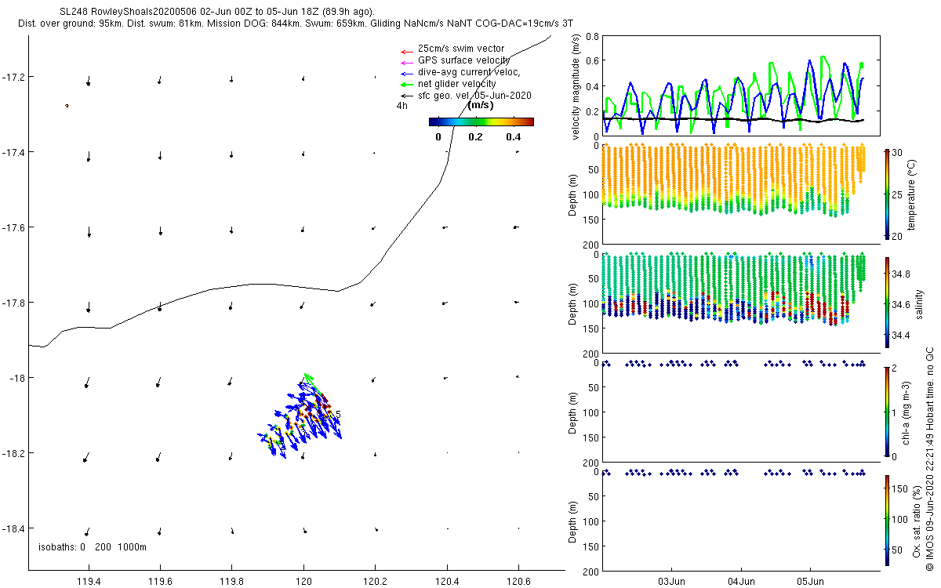The width and height of the screenshot is (941, 588).
Task: Click the '34.8' salinity colorbar tick
Action: click(901, 274)
